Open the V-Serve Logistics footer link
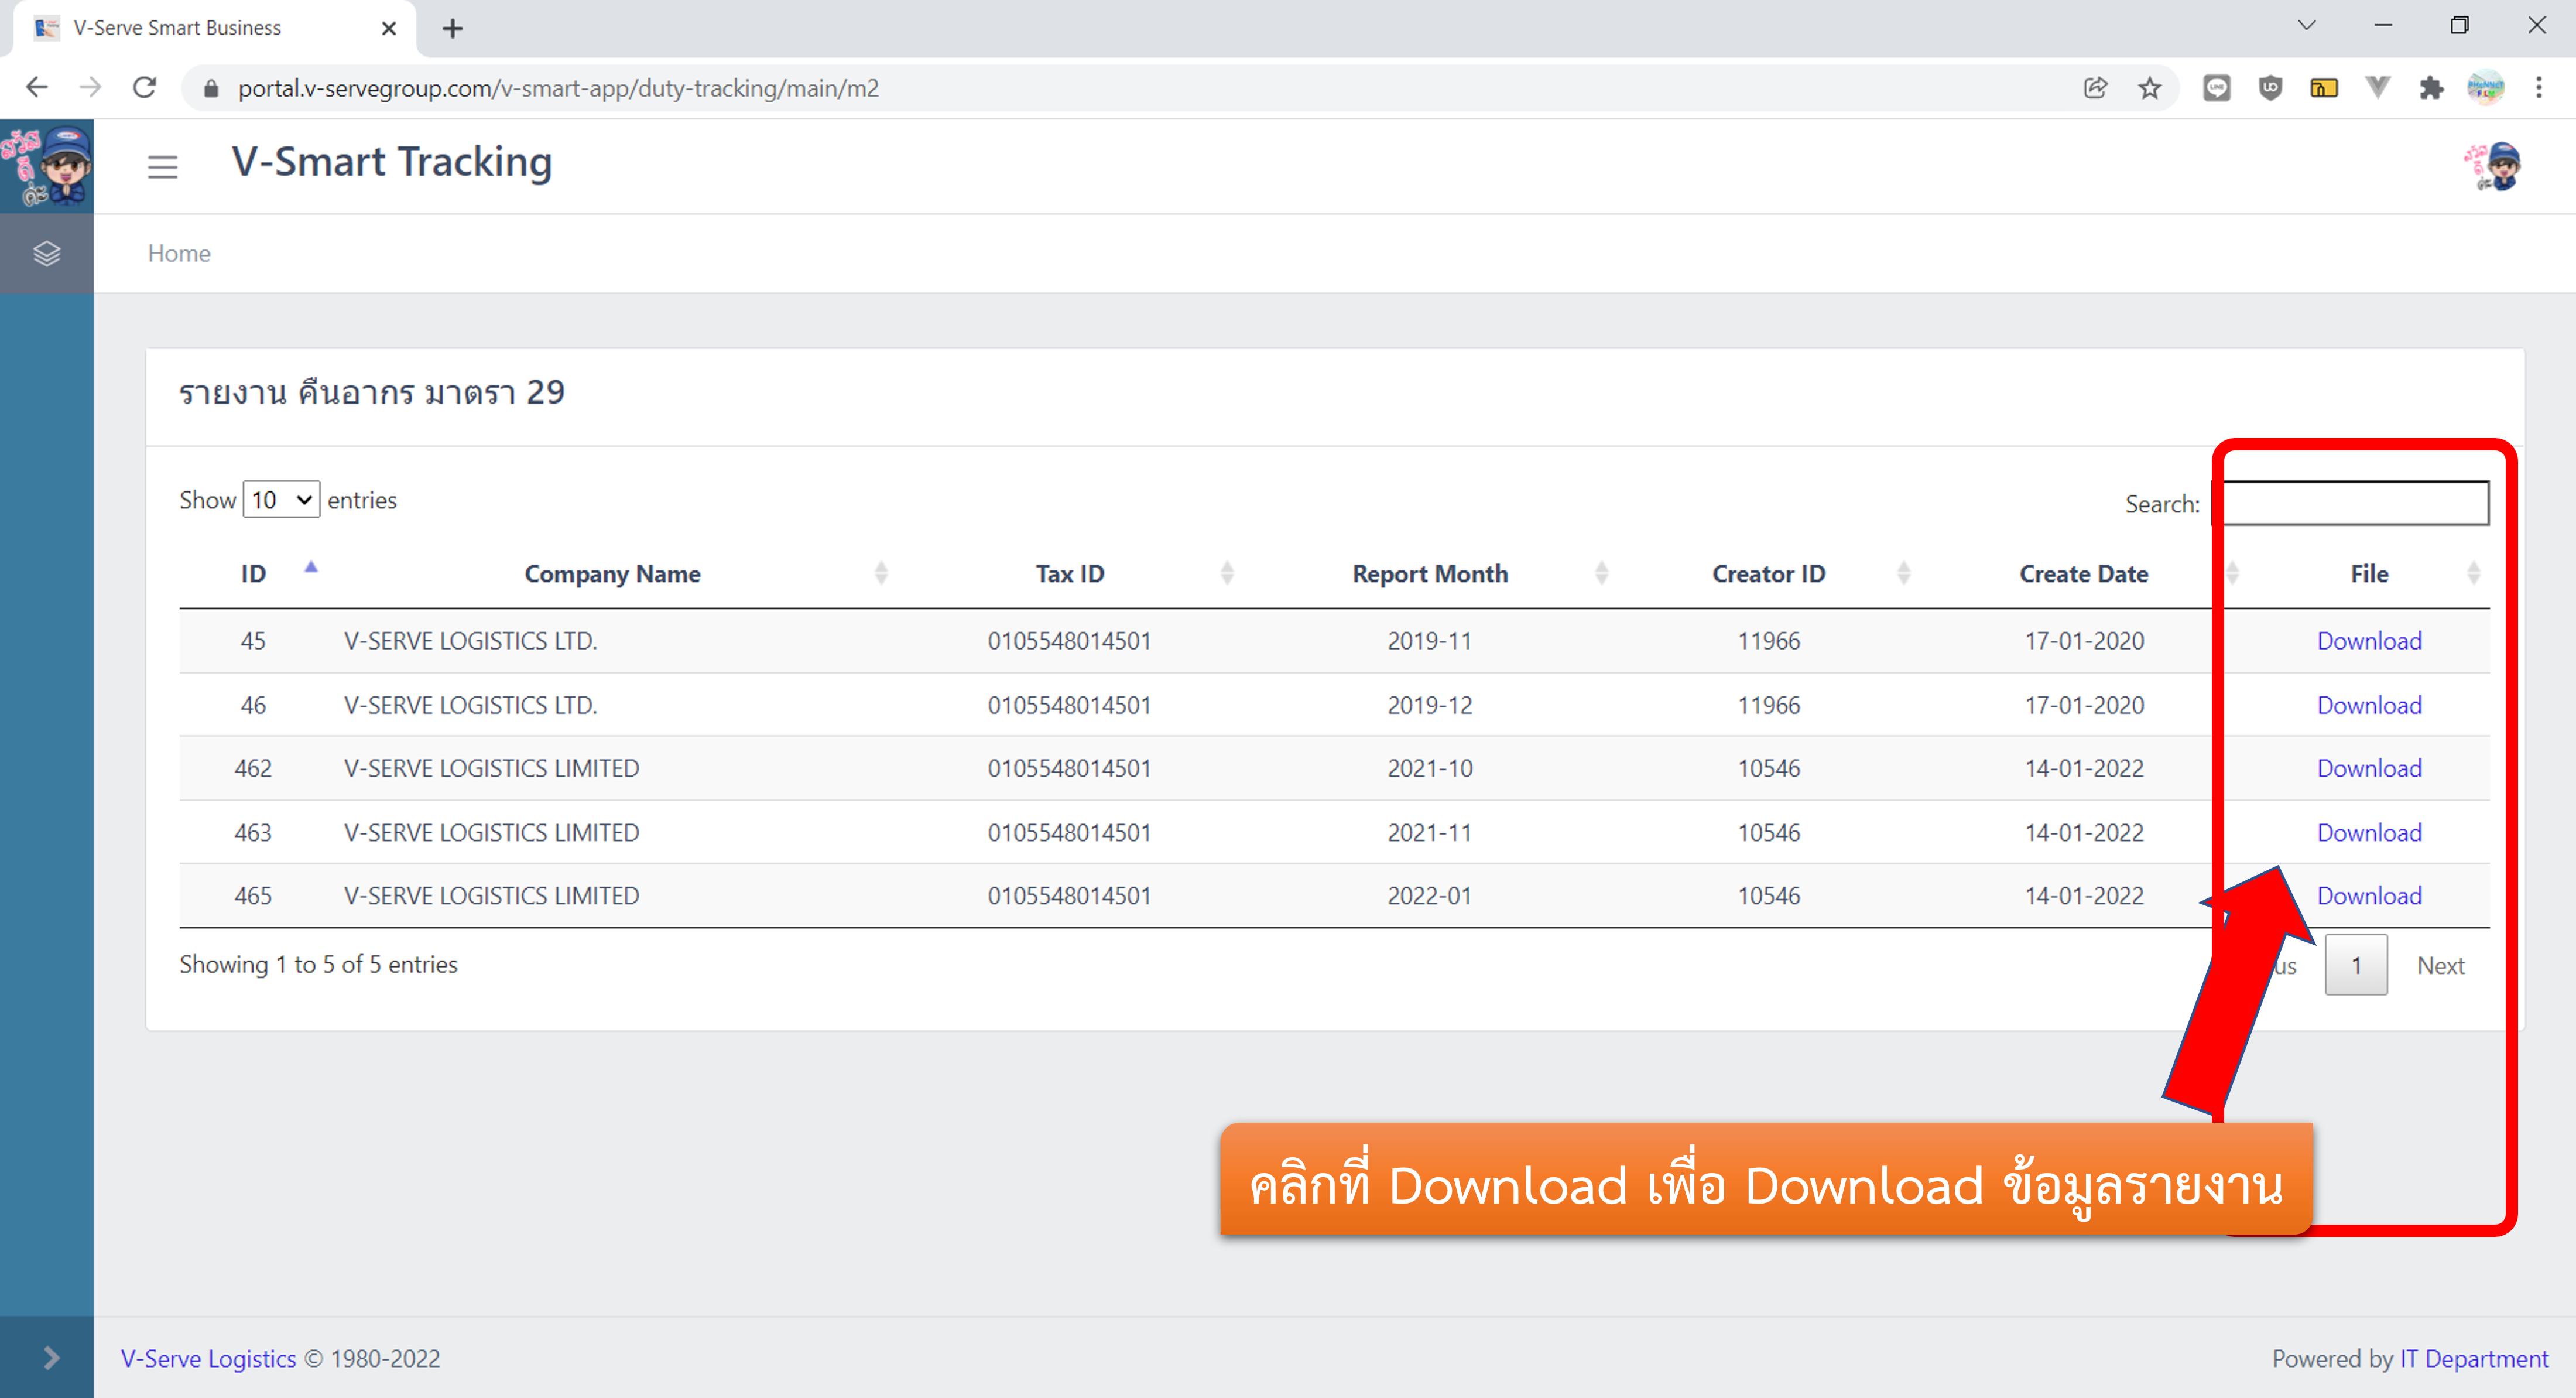The image size is (2576, 1398). pos(208,1358)
